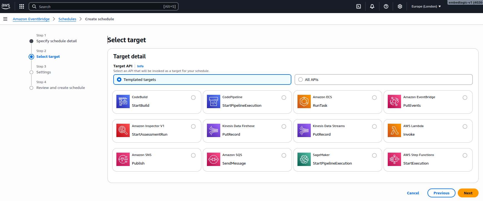Click the Next button
Screen dimensions: 483x201
468,193
